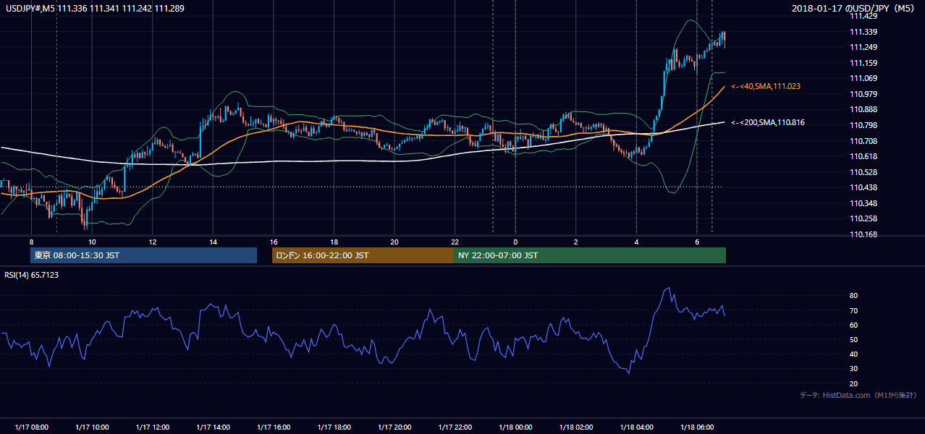Click price axis value 110.979
Screen dimensions: 925x434
pos(863,94)
